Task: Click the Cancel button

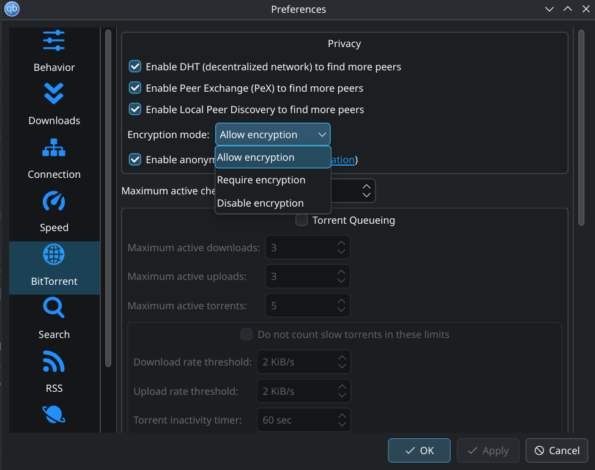Action: pyautogui.click(x=556, y=450)
